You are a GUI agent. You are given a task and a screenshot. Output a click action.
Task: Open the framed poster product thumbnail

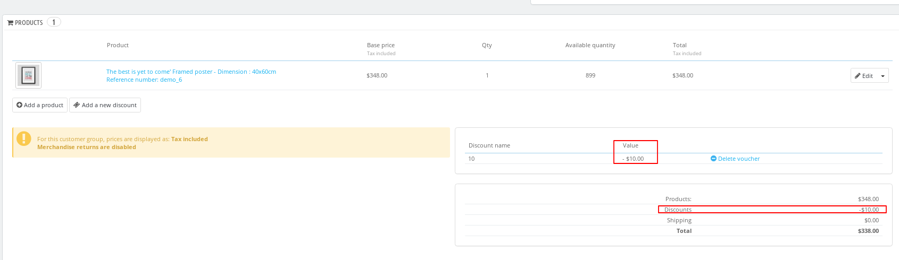coord(28,75)
